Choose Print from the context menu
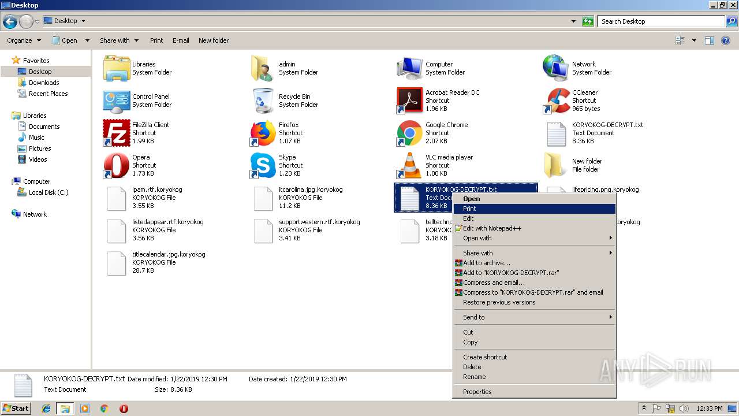 pyautogui.click(x=535, y=209)
